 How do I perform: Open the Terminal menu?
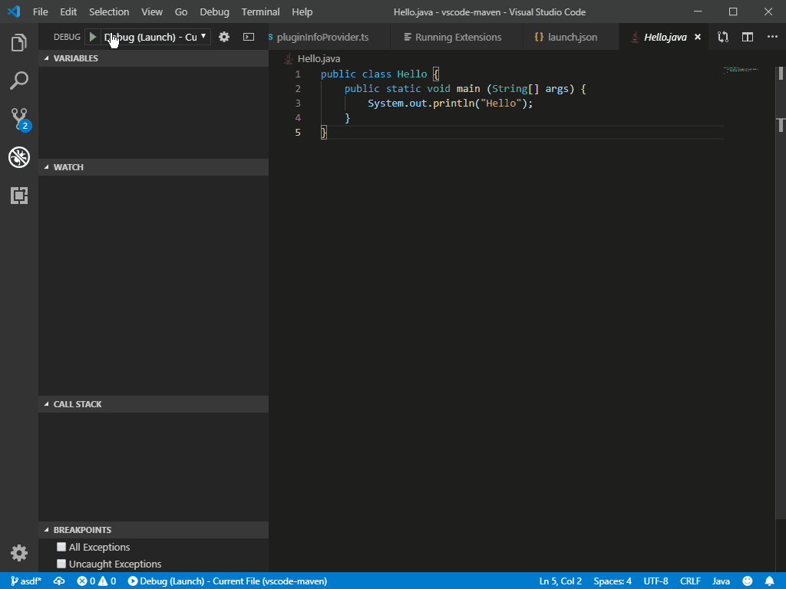[260, 12]
